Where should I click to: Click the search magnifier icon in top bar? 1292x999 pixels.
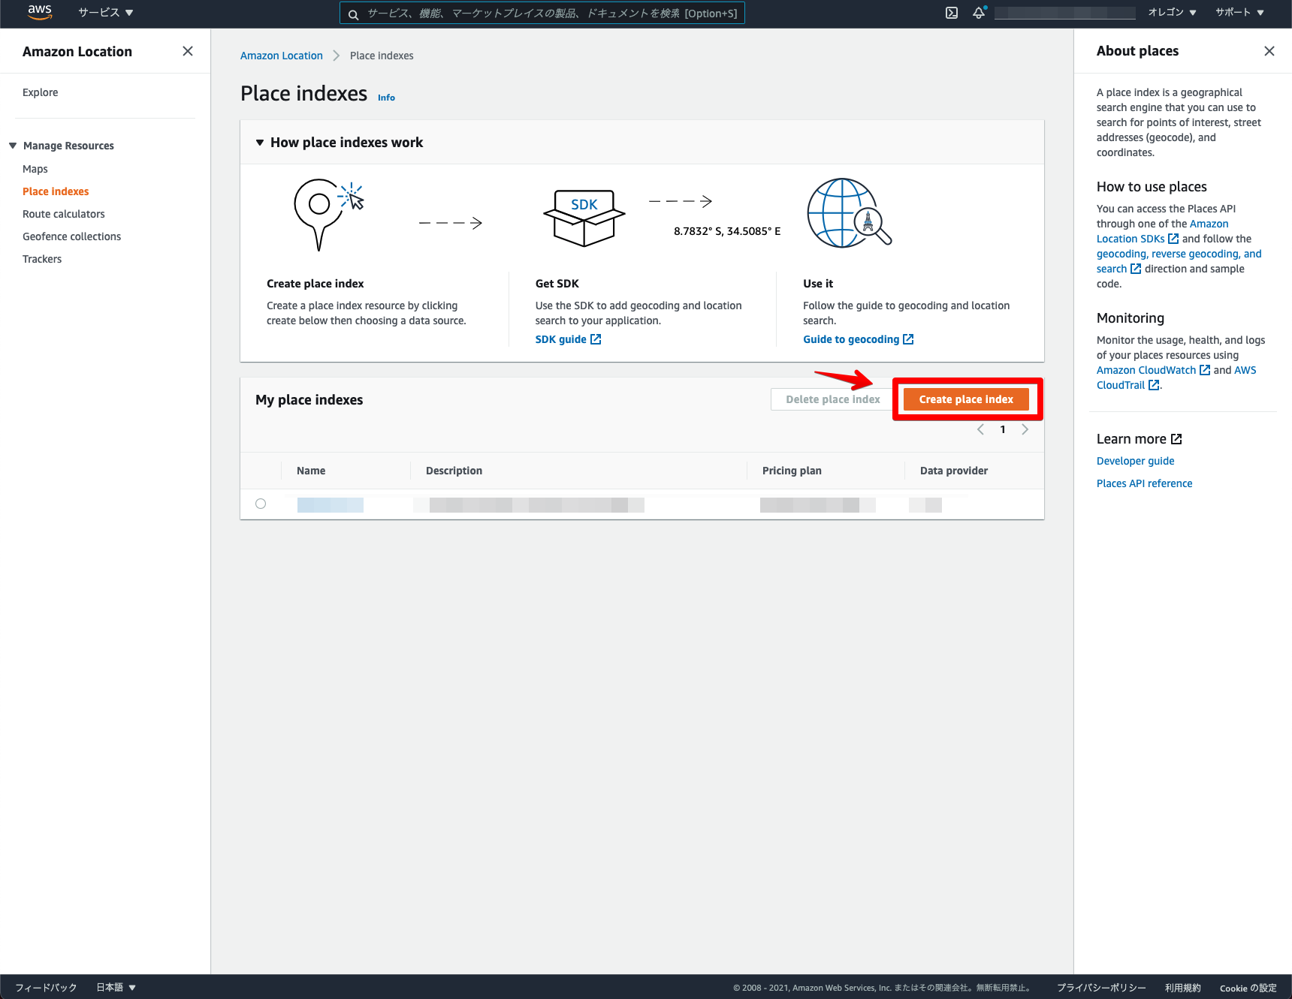pos(353,14)
